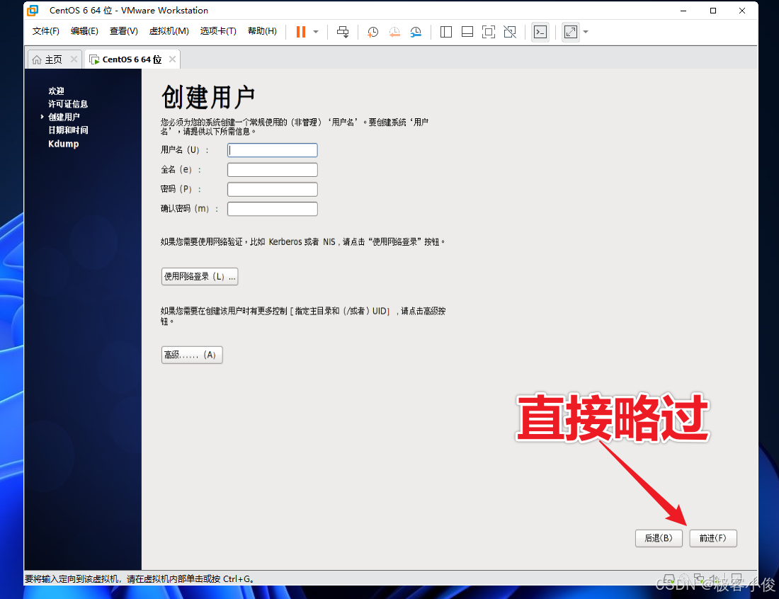Maximize the VMware Workstation window
This screenshot has height=599, width=779.
pyautogui.click(x=713, y=11)
